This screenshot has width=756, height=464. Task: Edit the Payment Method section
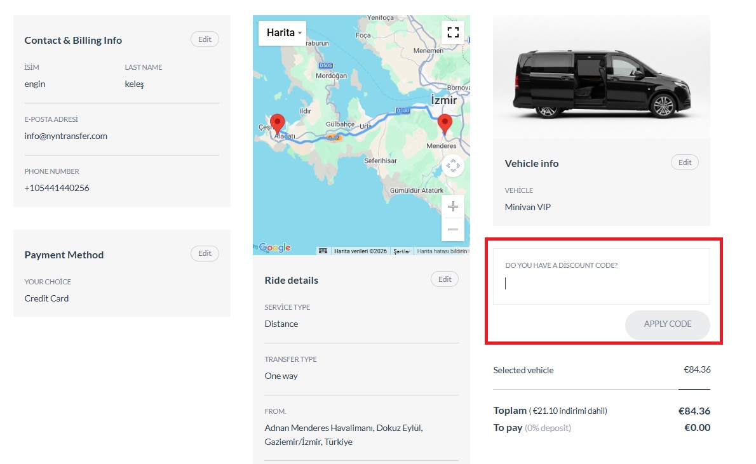(205, 254)
